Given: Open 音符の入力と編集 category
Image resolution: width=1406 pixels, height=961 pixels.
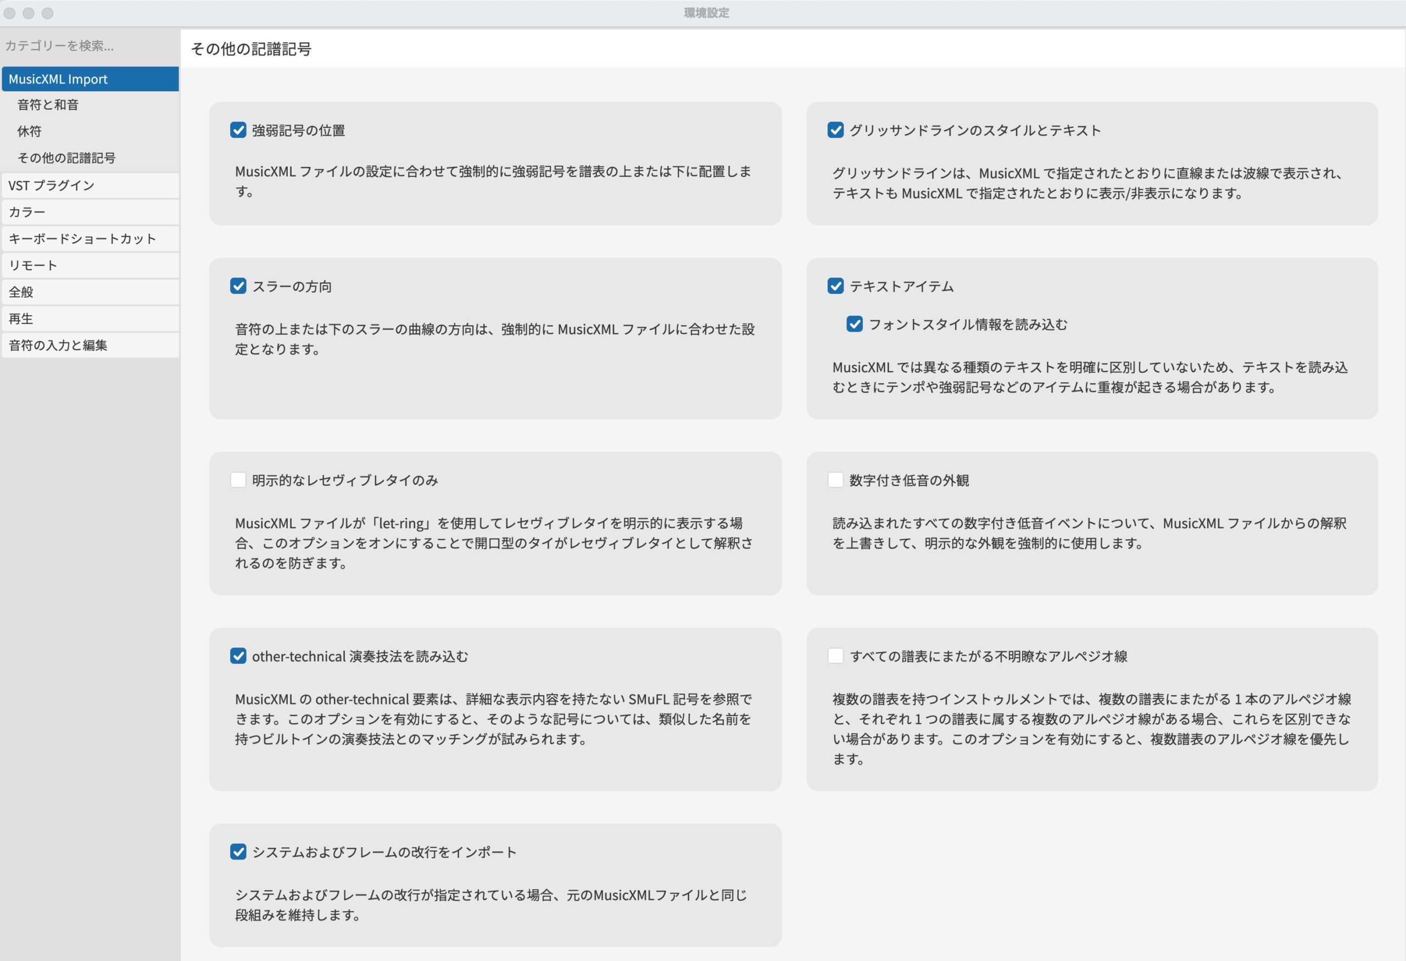Looking at the screenshot, I should [x=90, y=345].
